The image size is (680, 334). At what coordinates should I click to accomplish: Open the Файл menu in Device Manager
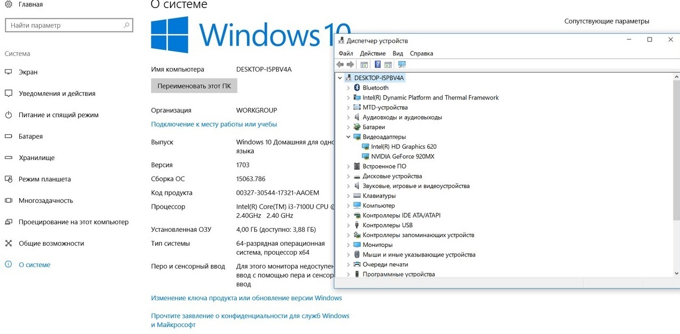coord(346,54)
